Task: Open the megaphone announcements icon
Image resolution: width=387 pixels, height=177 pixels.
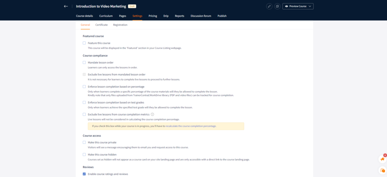Action: click(x=382, y=159)
